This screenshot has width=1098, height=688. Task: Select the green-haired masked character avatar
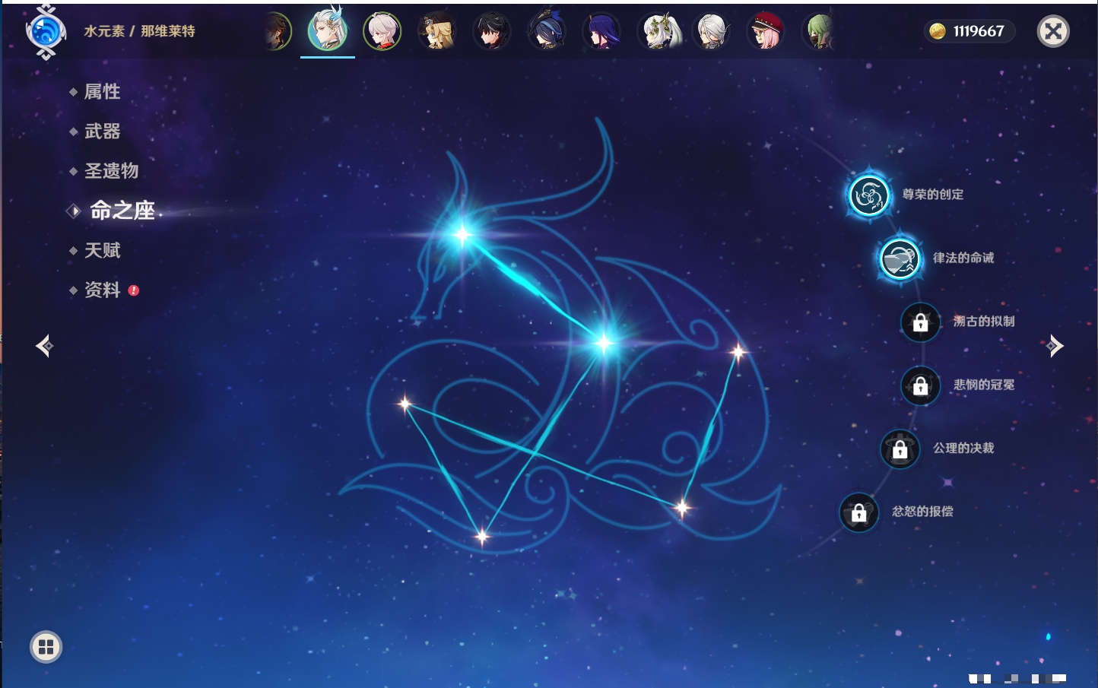(820, 31)
